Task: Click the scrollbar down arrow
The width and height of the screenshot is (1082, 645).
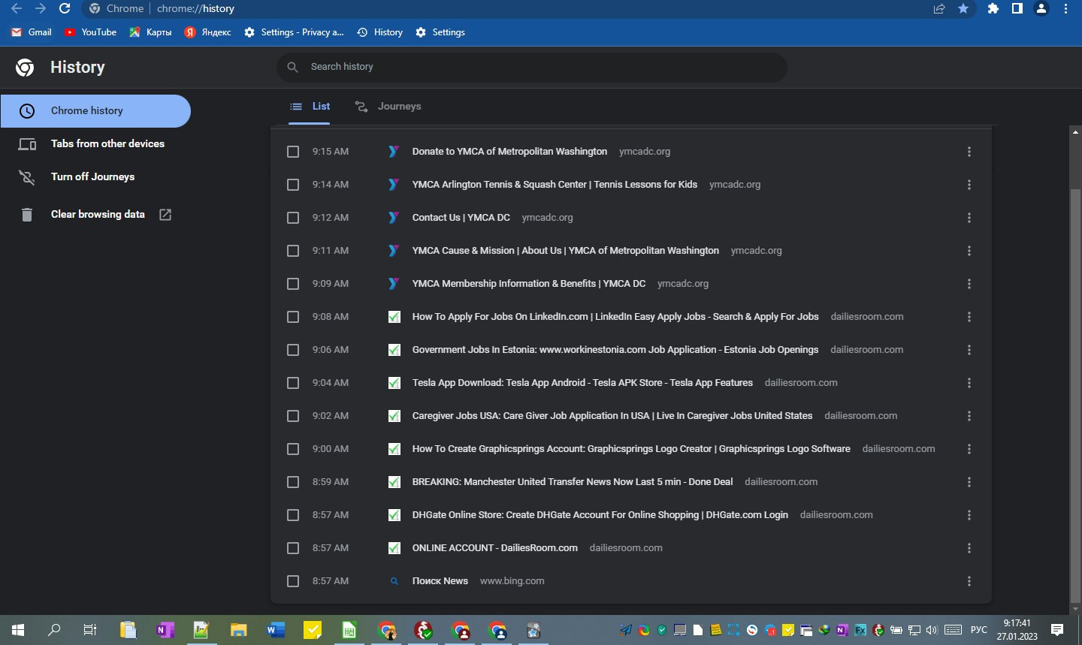Action: 1075,609
